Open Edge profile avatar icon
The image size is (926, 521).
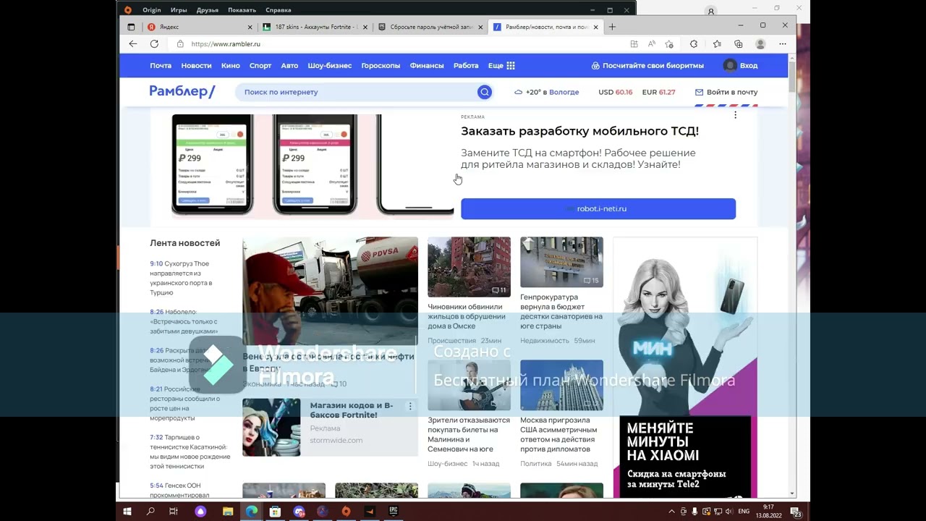point(760,44)
